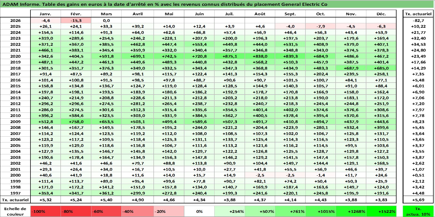Image resolution: width=435 pixels, height=217 pixels.
Task: Click the -20% pale pink legend swatch
Action: 169,211
